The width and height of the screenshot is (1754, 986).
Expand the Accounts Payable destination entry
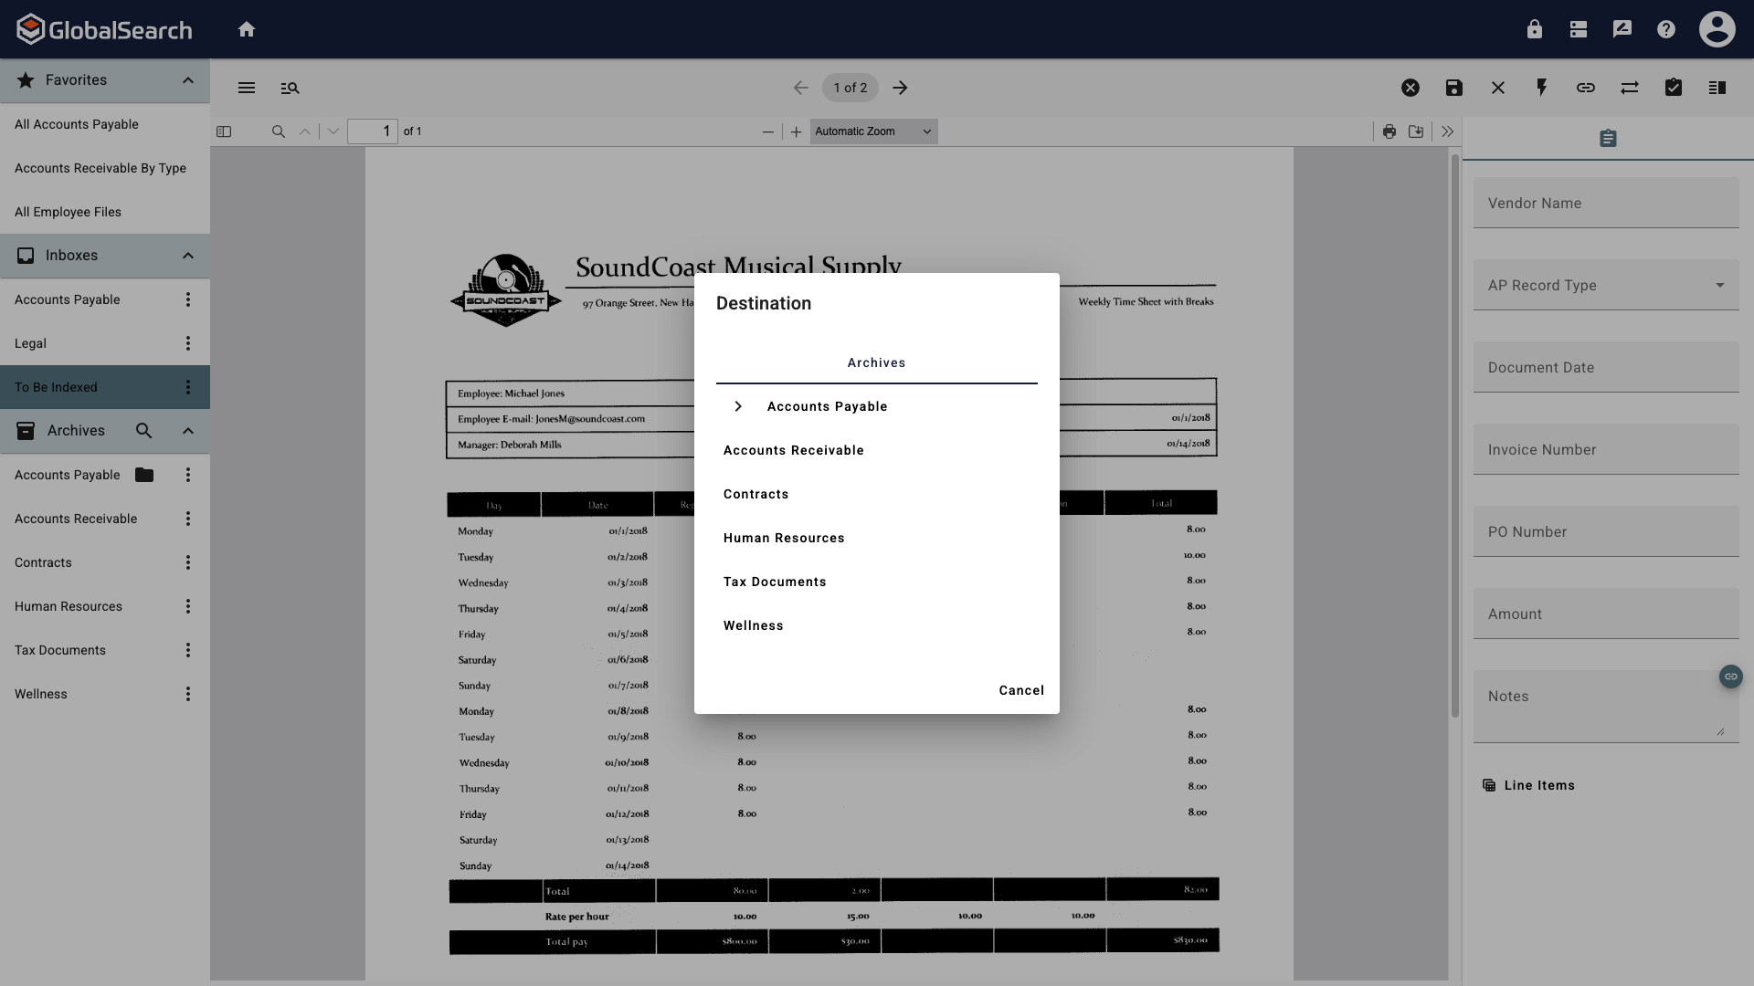click(738, 406)
